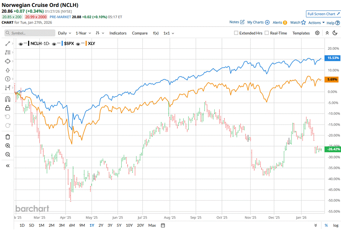Open the Indicators menu
Screen dimensions: 341x230
pyautogui.click(x=118, y=33)
